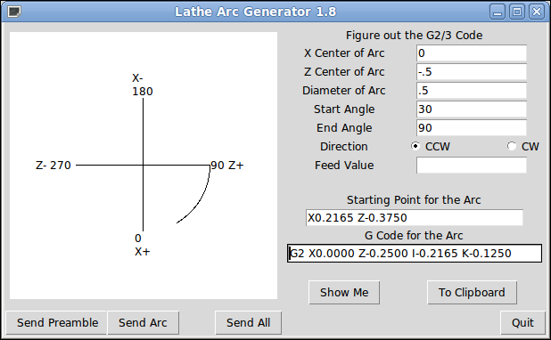Select the CW direction radio button
Viewport: 551px width, 340px height.
click(512, 146)
